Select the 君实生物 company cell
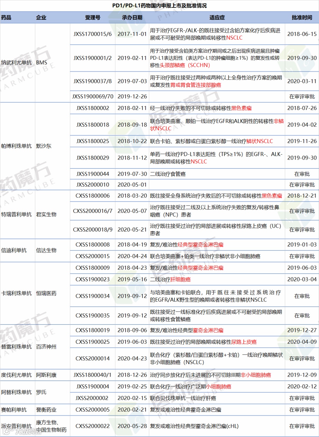The width and height of the screenshot is (319, 437). point(46,214)
